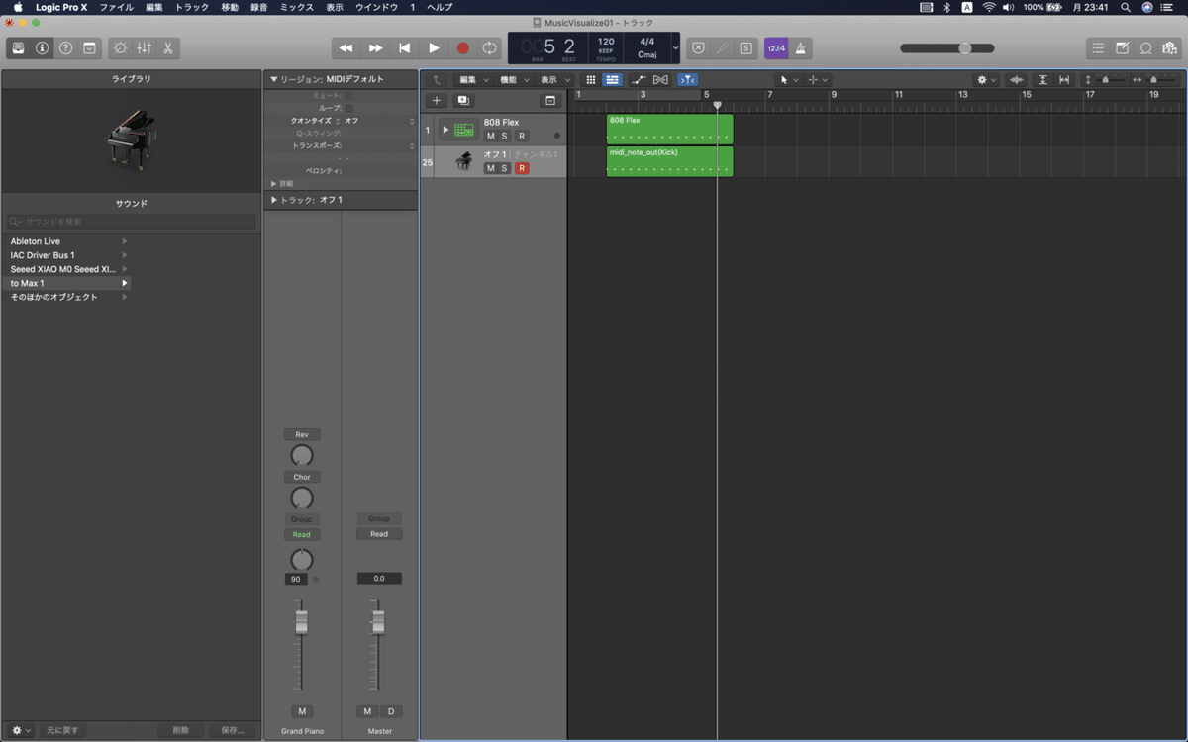Open the tracks 編集 menu

click(473, 79)
